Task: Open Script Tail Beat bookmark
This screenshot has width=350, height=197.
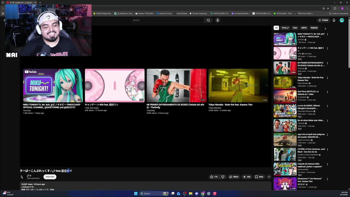Action: [180, 13]
